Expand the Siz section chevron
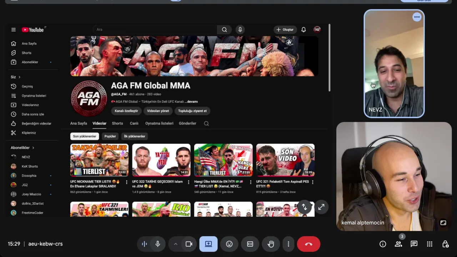This screenshot has height=257, width=457. pyautogui.click(x=19, y=77)
